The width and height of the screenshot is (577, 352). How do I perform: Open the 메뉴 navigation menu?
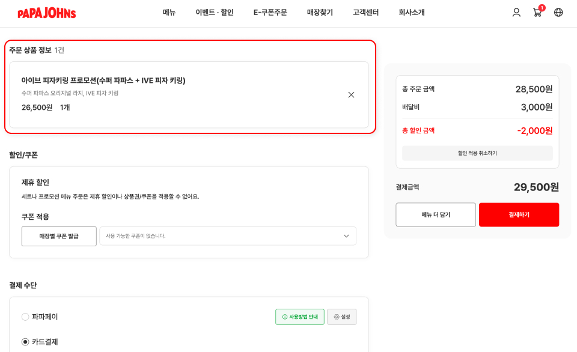point(169,13)
